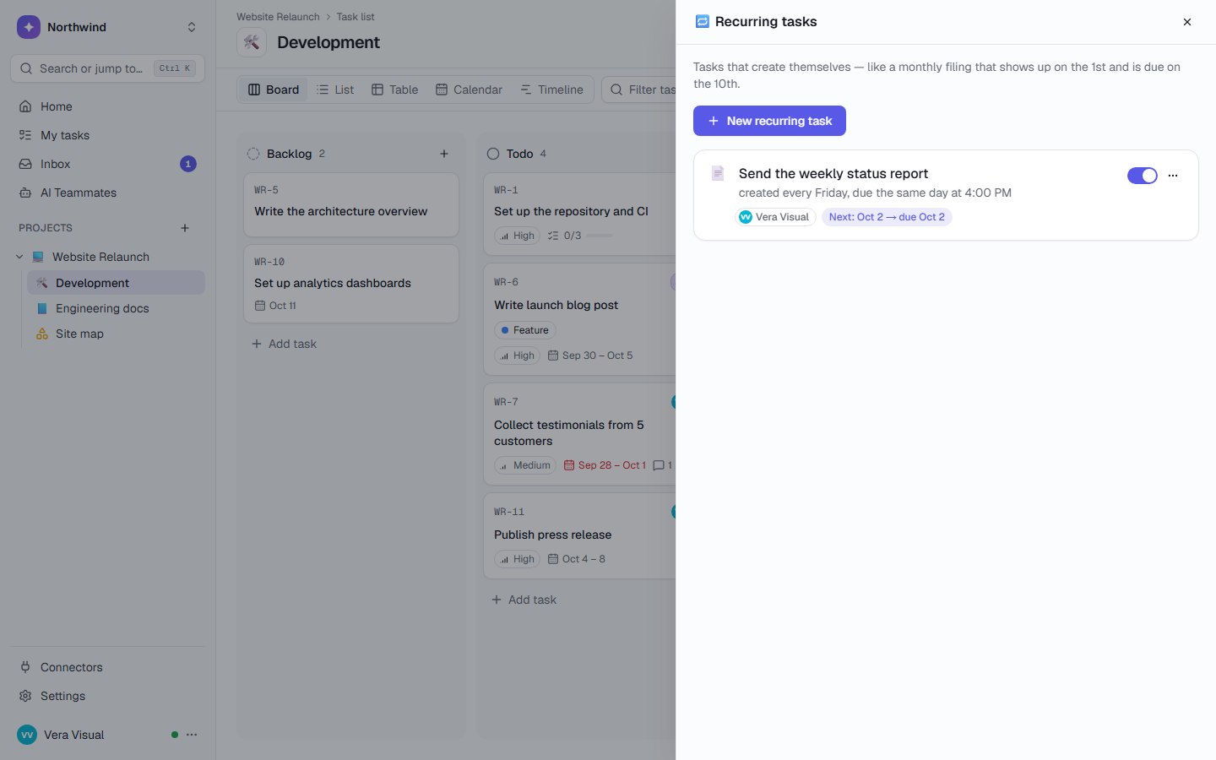The width and height of the screenshot is (1216, 760).
Task: Click the High priority tag on WR-1
Action: tap(517, 236)
